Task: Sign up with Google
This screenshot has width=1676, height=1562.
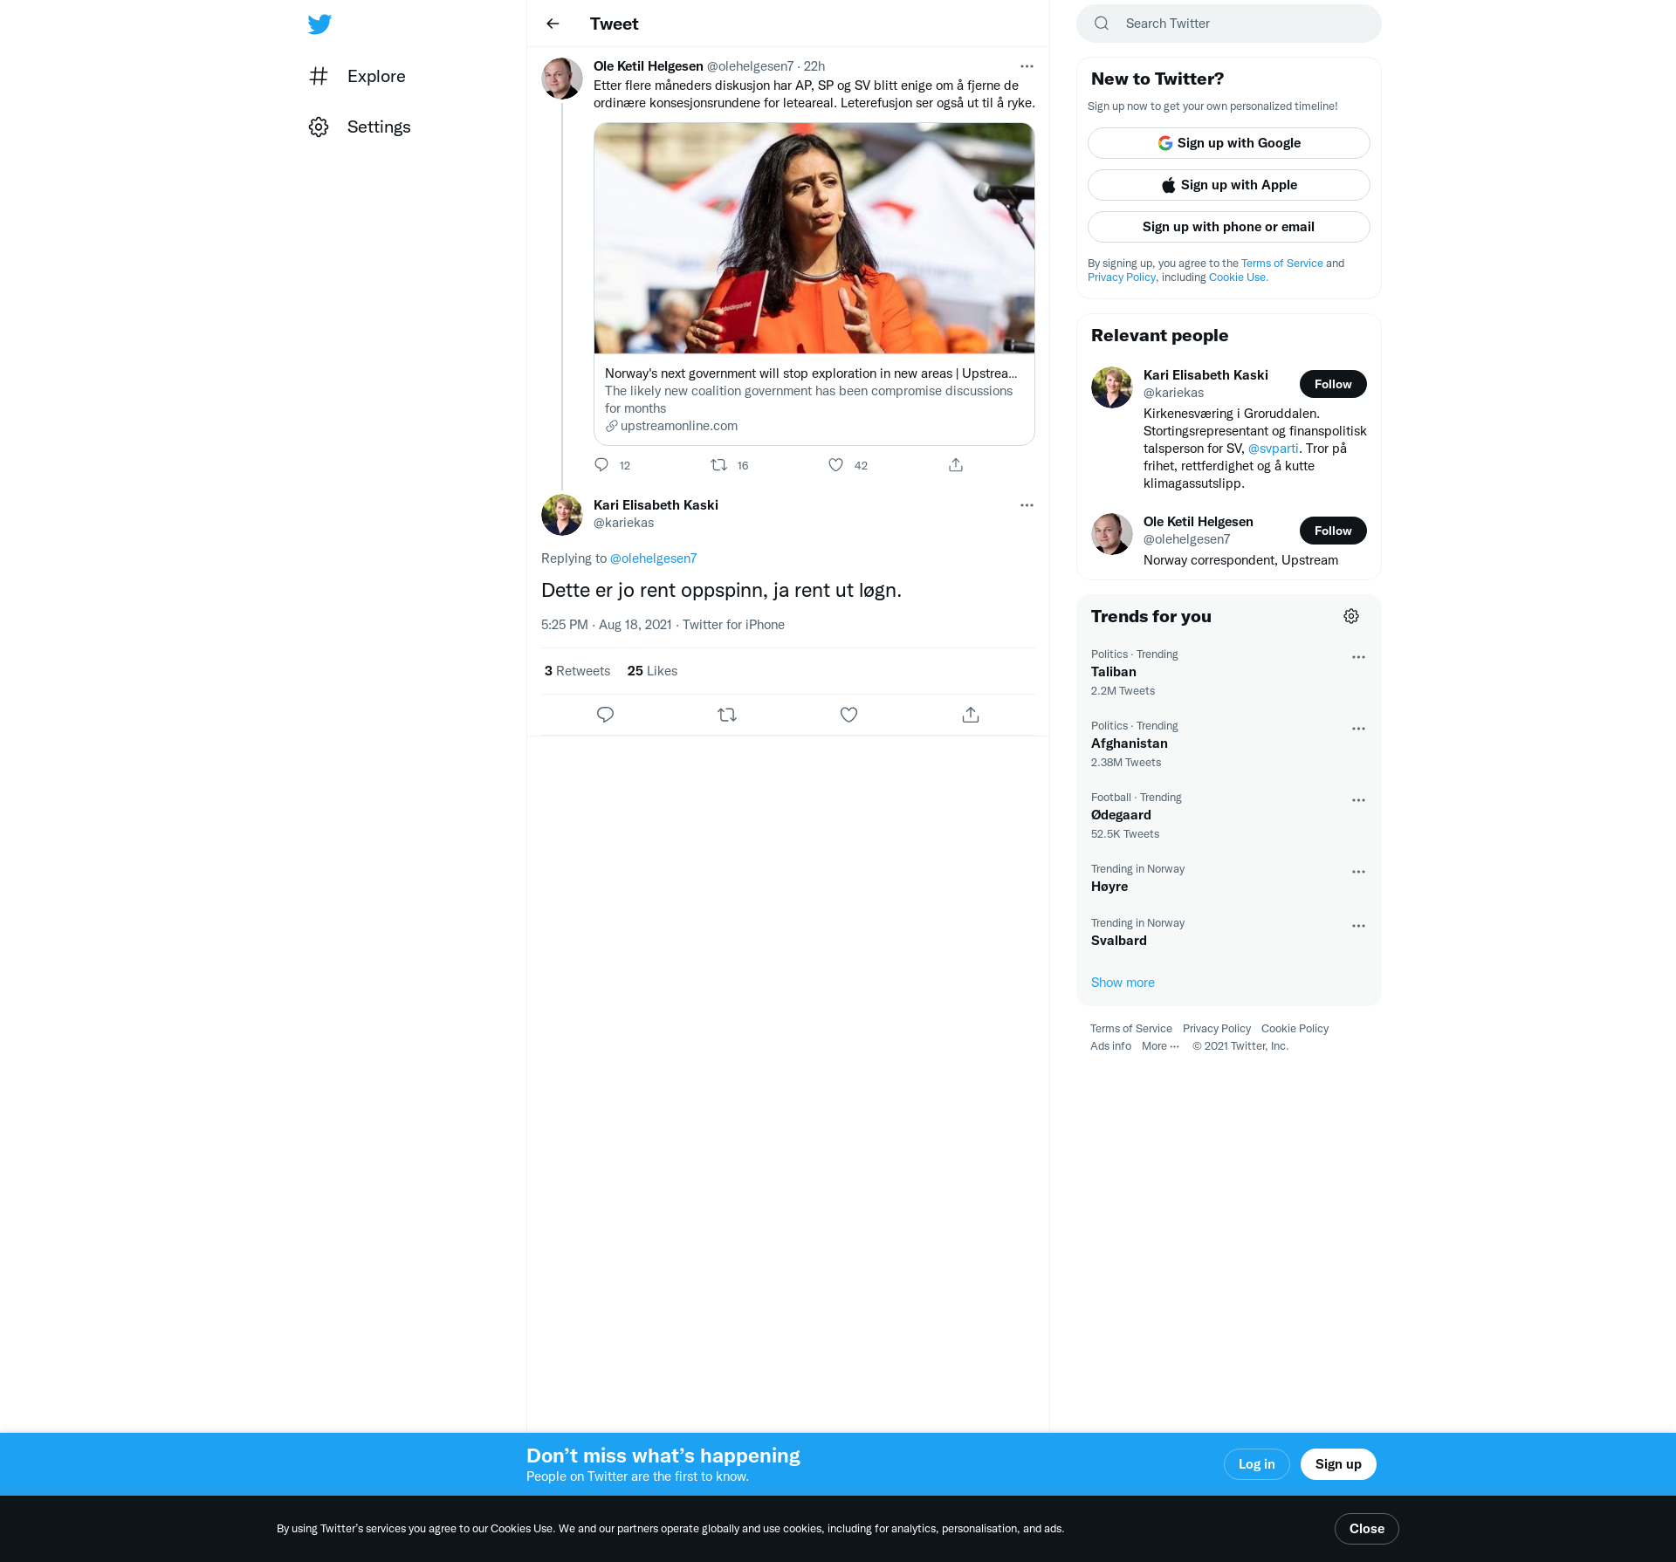Action: pos(1229,143)
